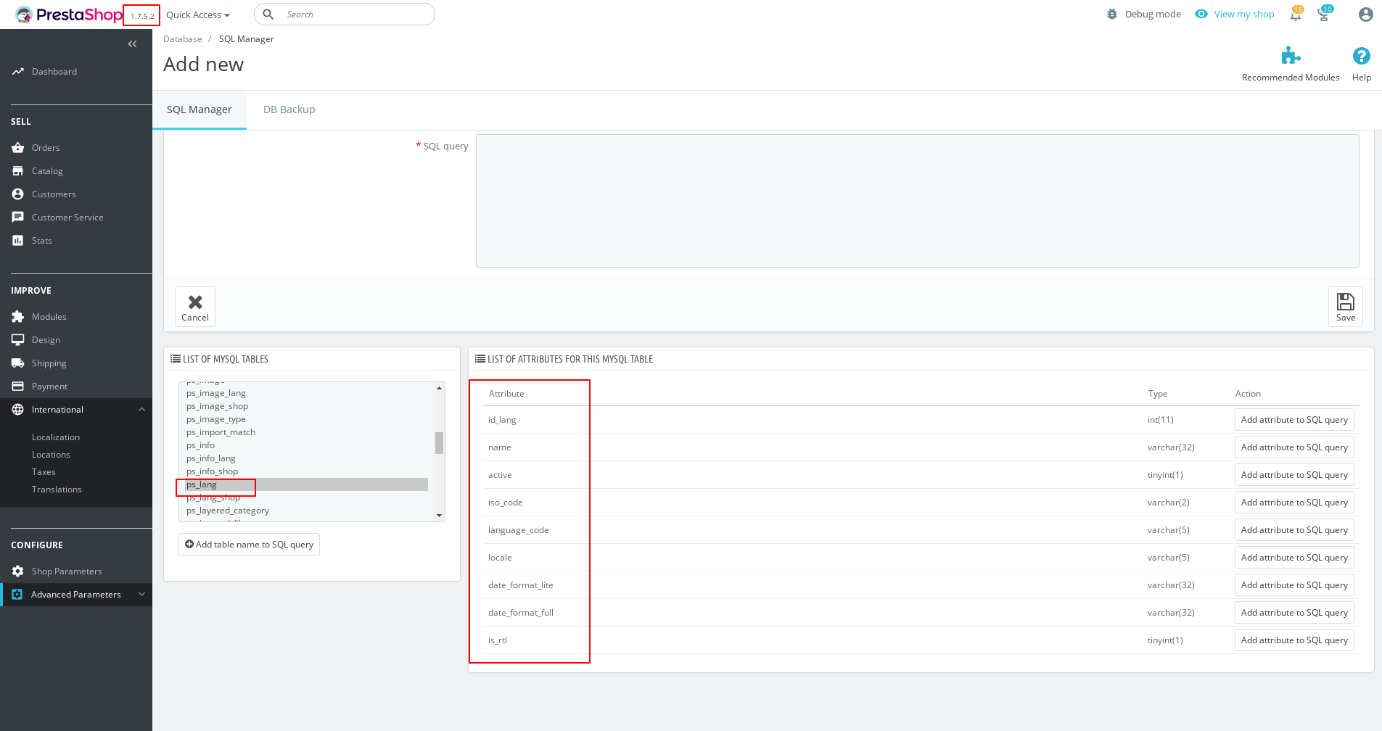The height and width of the screenshot is (731, 1382).
Task: Add iso_code attribute to SQL query
Action: [1294, 503]
